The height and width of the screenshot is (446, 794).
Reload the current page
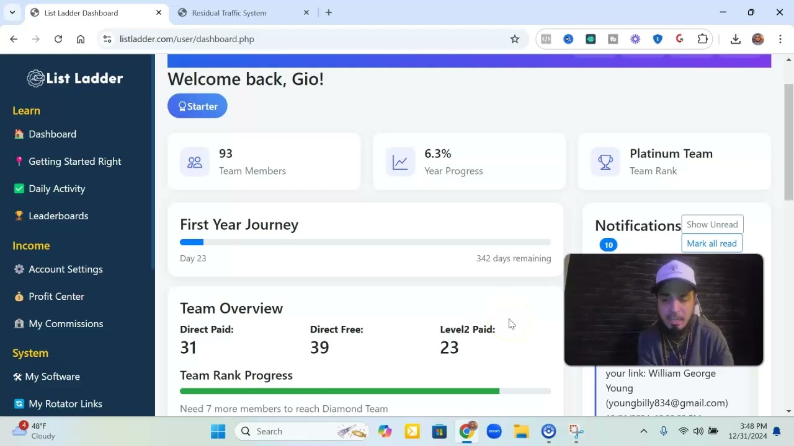pos(58,39)
